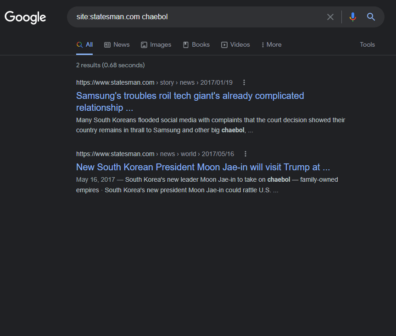396x336 pixels.
Task: Click the Google logo
Action: (x=25, y=17)
